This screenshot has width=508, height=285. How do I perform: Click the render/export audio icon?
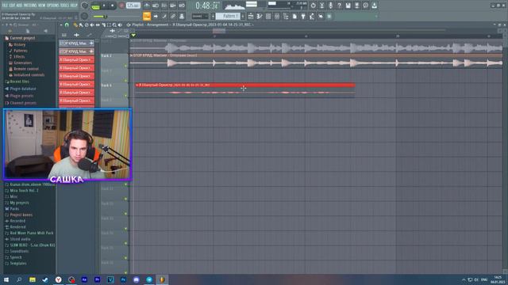(356, 6)
